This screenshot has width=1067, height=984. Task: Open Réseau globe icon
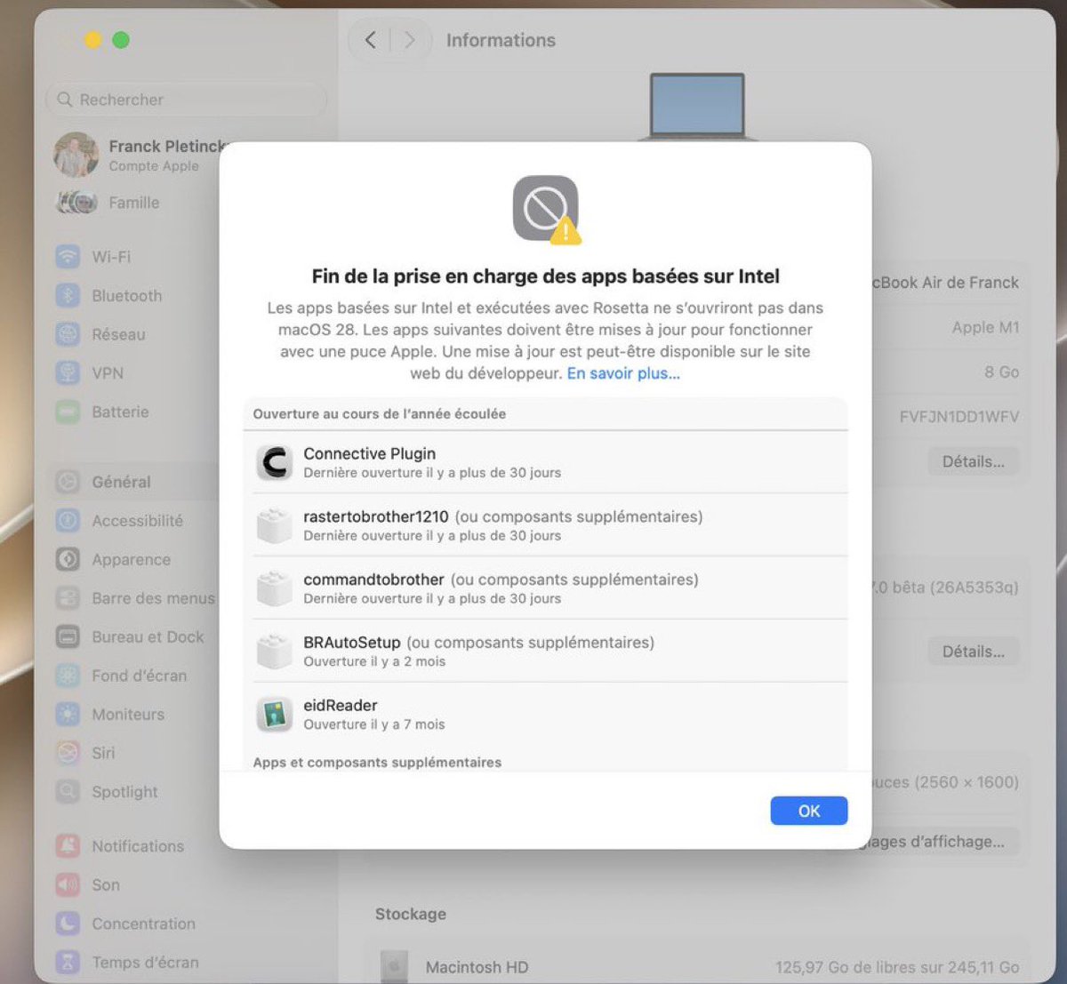[68, 334]
